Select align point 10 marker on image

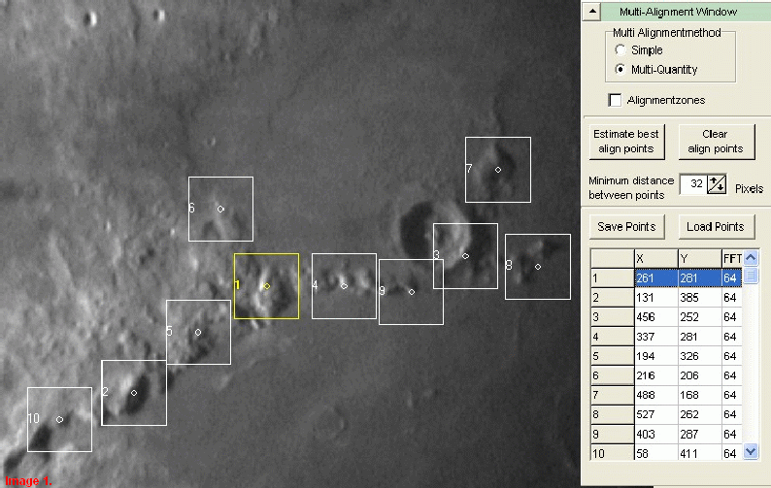click(60, 419)
